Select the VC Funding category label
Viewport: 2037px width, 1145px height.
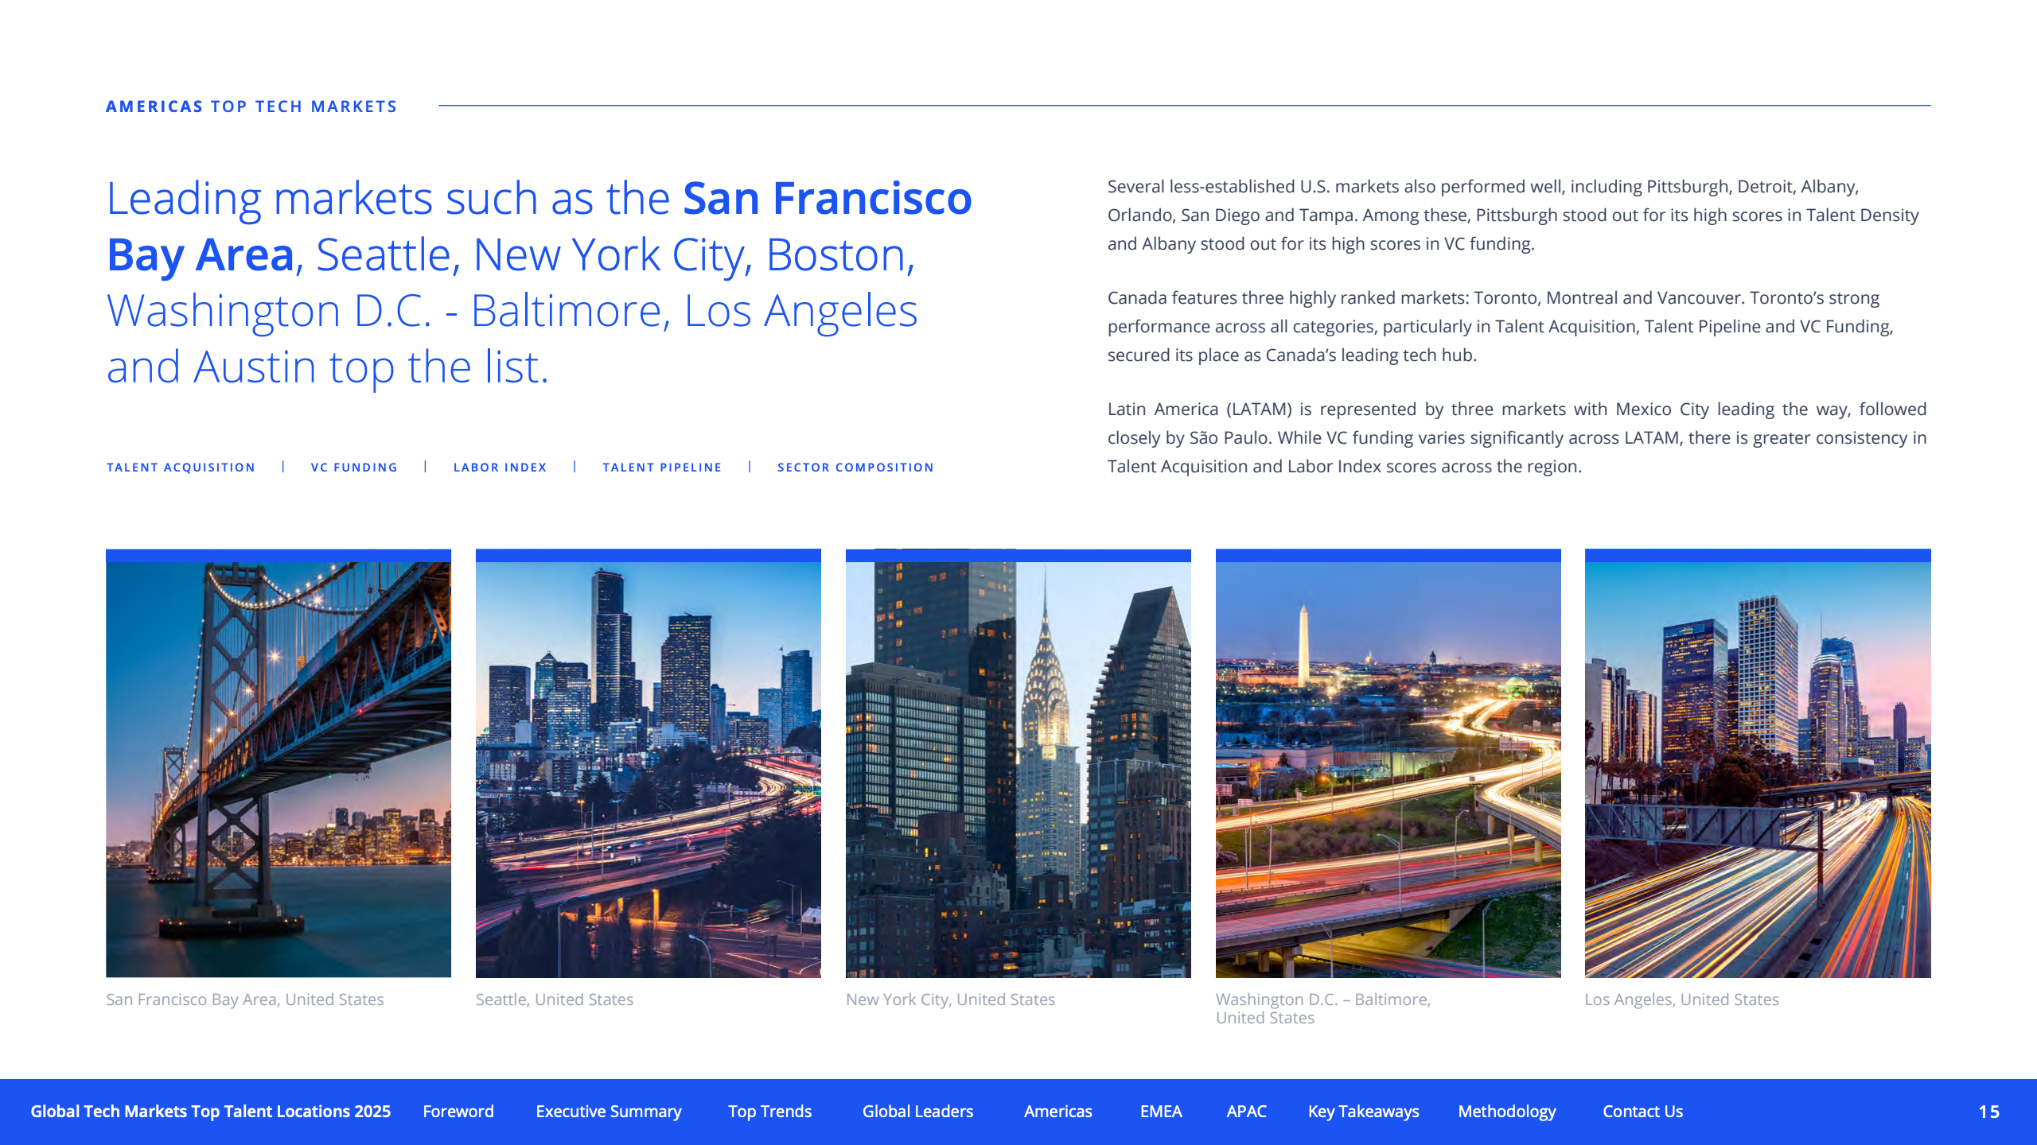pos(354,468)
